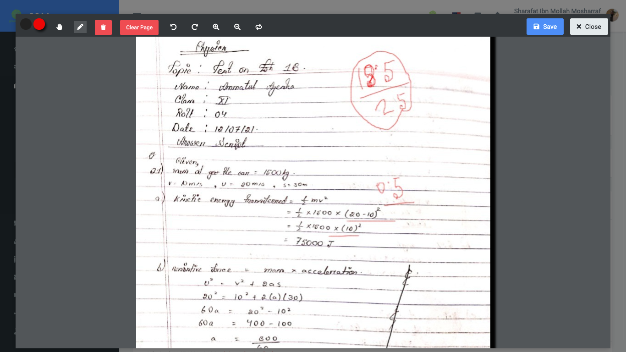
Task: Click the red trash delete icon
Action: click(103, 27)
